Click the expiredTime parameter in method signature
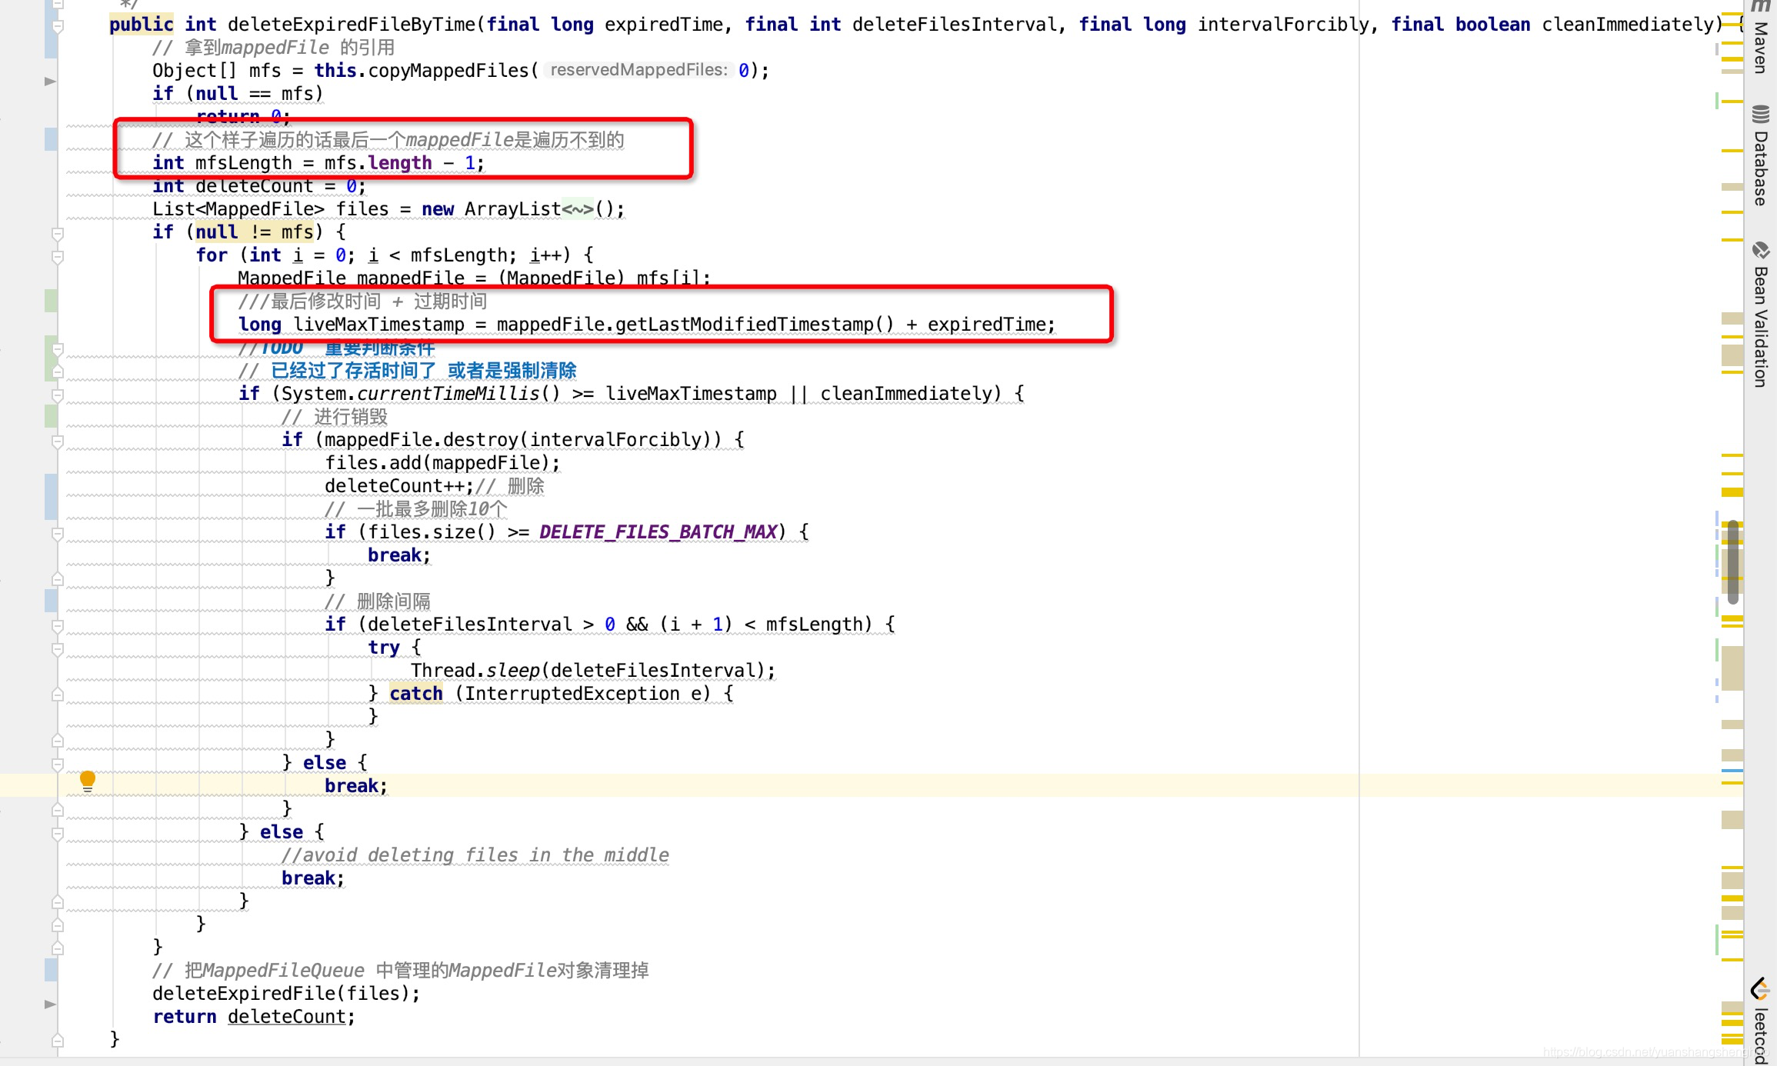The height and width of the screenshot is (1066, 1777). coord(664,25)
